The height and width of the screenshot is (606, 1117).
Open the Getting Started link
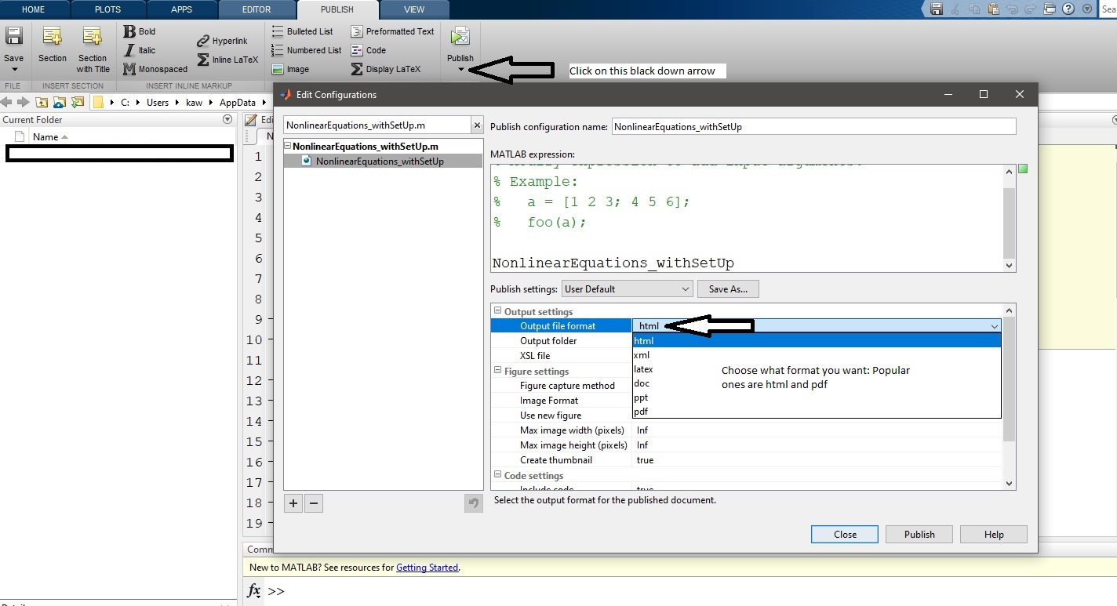[x=427, y=568]
